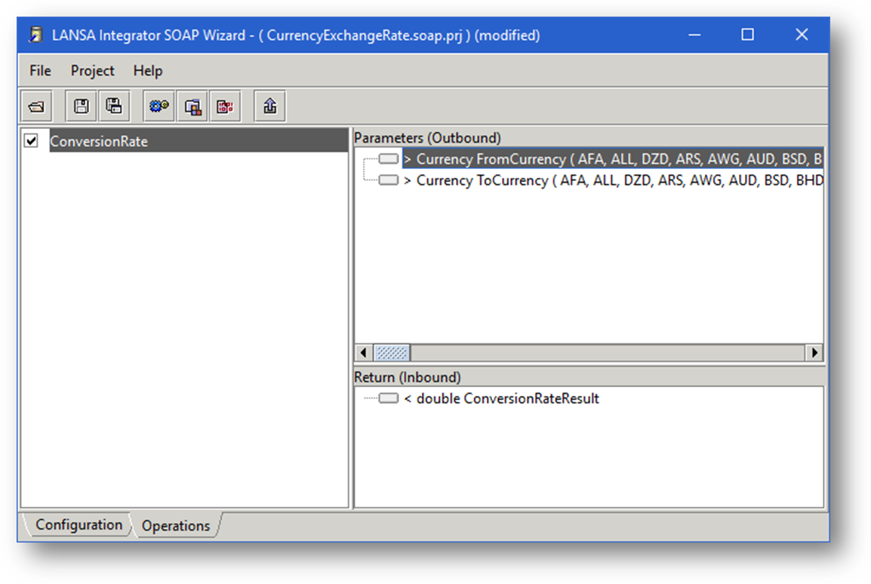Click the Parameters horizontal scrollbar thumb
871x584 pixels.
click(392, 352)
